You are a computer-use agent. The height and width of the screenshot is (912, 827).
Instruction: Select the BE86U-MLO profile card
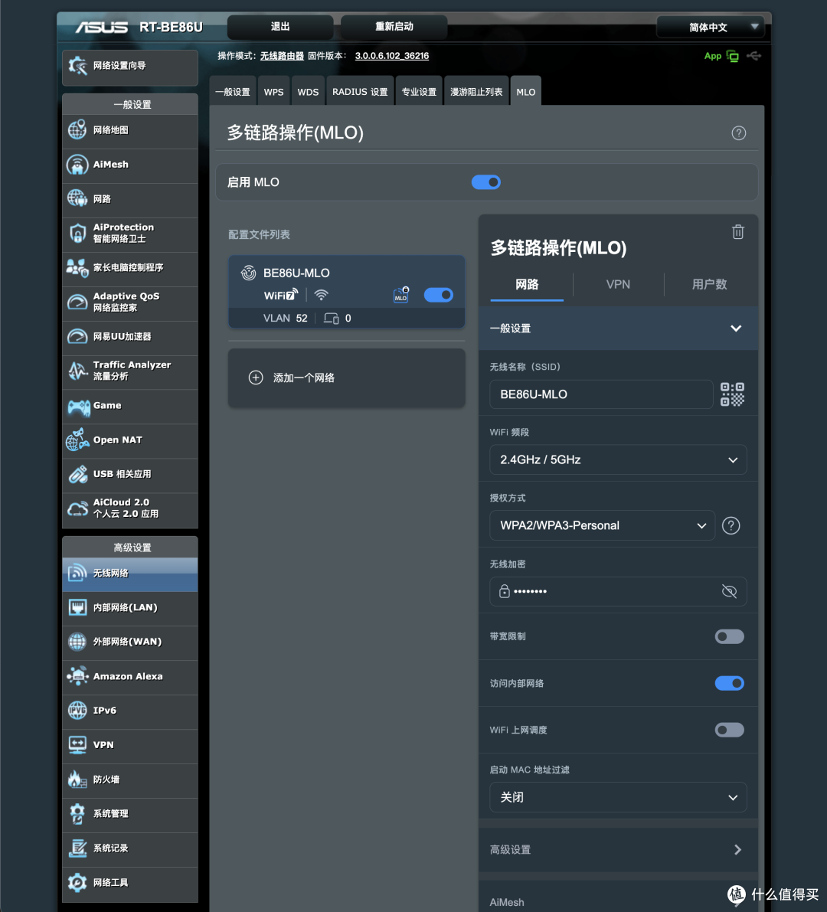[347, 292]
